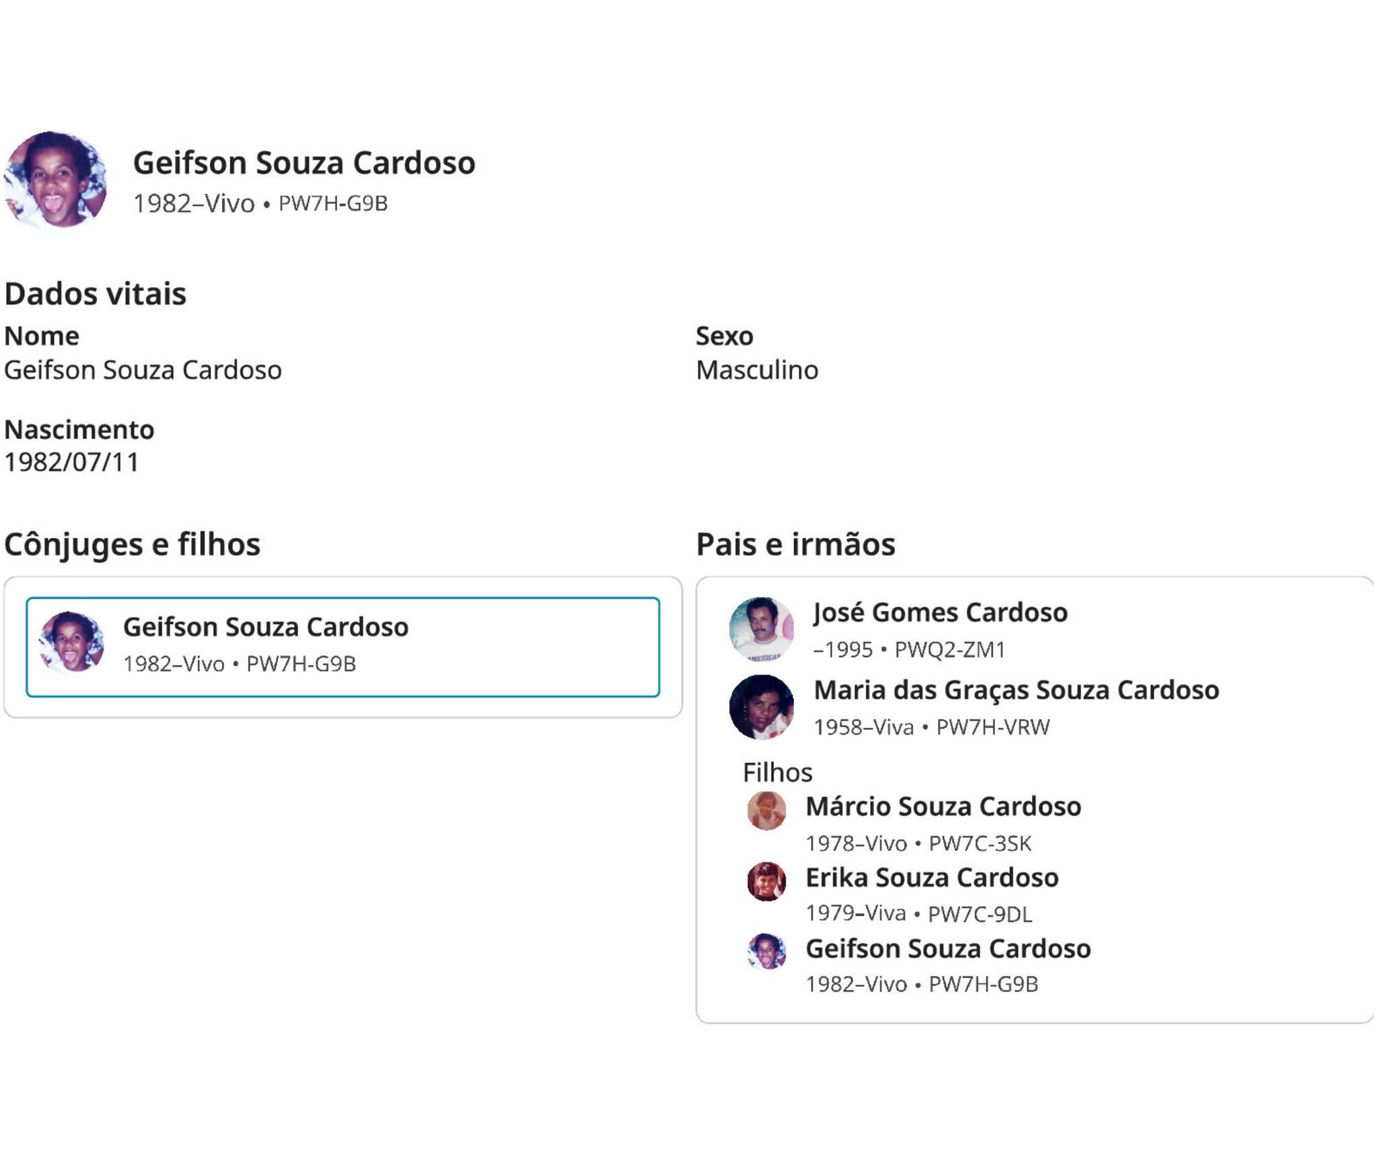Viewport: 1378px width, 1155px height.
Task: Open Geifson Souza Cardoso in Filhos list
Action: tap(948, 948)
